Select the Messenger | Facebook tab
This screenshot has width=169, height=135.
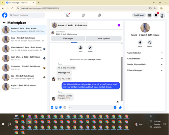tap(20, 3)
